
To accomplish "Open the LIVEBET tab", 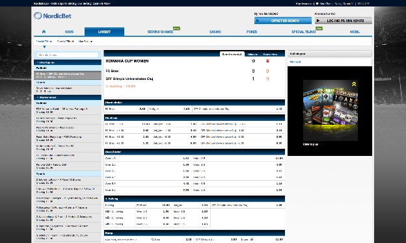I will click(x=104, y=32).
